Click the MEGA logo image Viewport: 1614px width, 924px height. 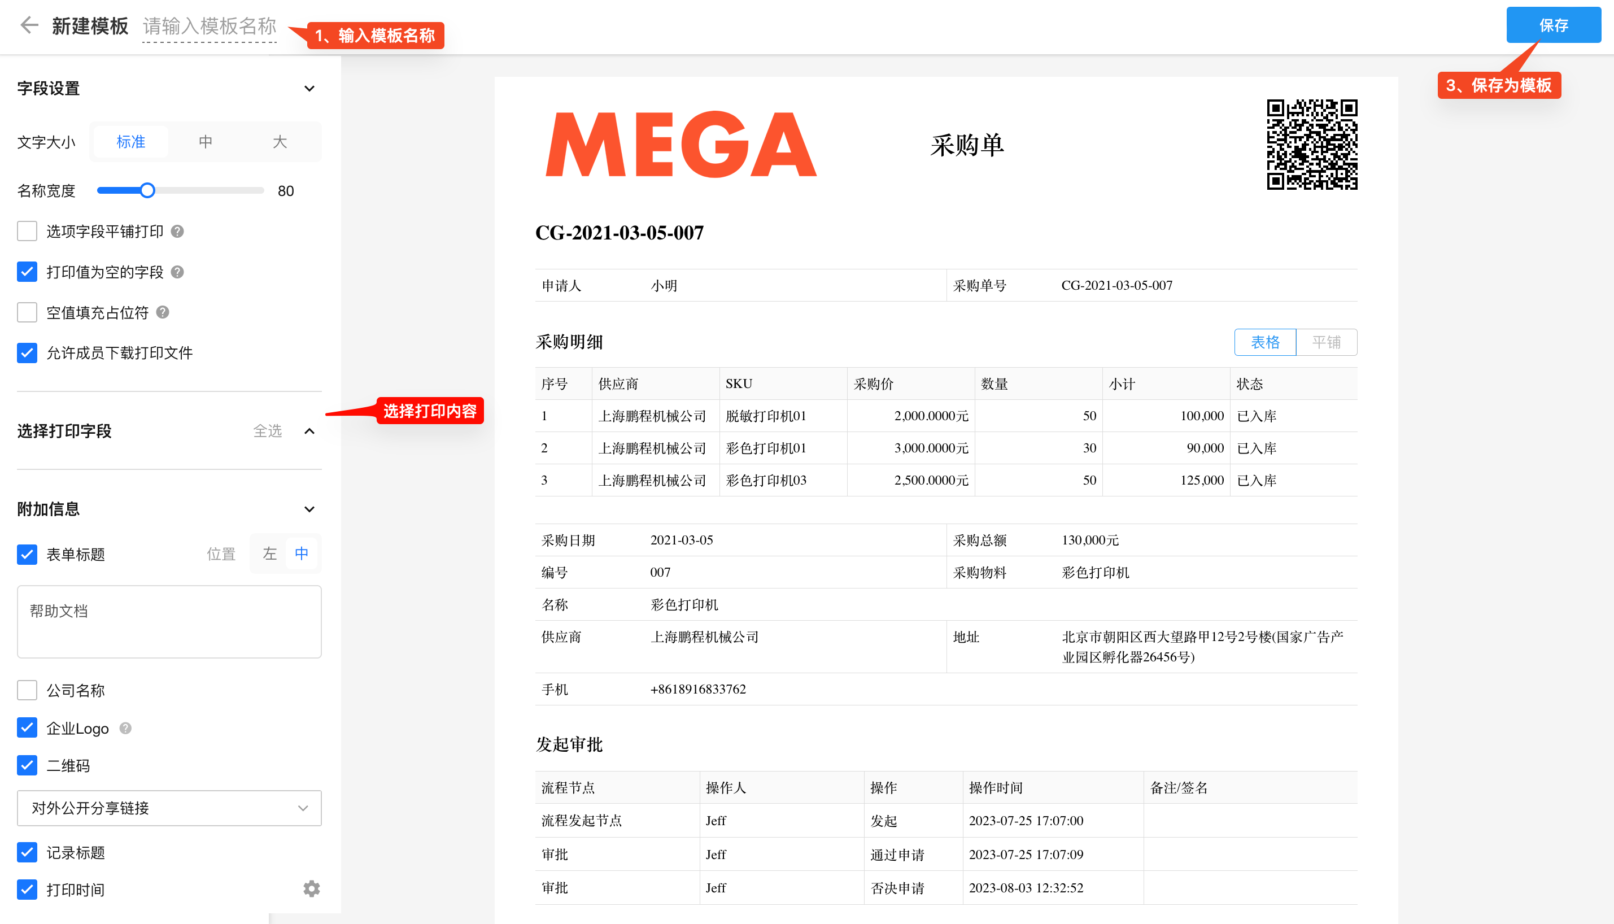[681, 145]
